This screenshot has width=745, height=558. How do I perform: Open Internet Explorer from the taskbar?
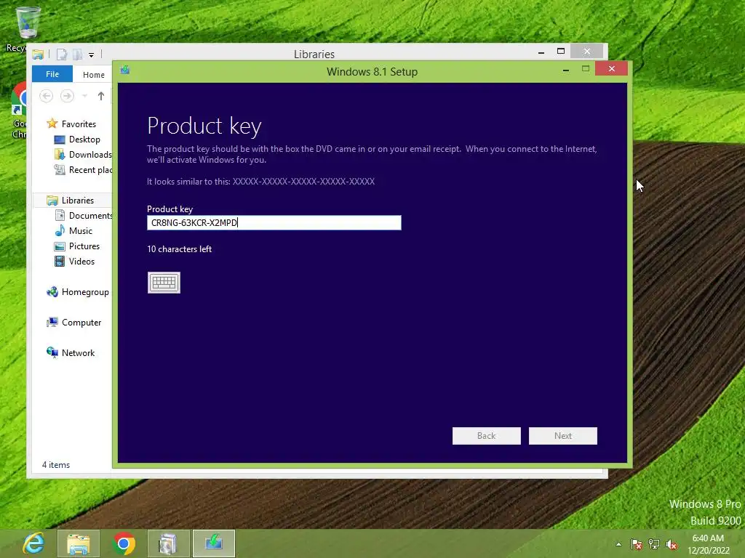tap(33, 543)
